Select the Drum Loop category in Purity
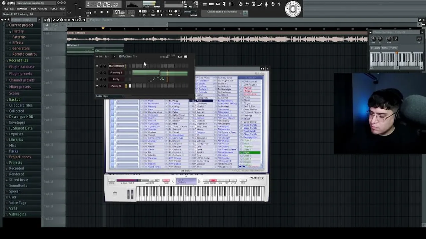This screenshot has height=239, width=426. [x=250, y=94]
